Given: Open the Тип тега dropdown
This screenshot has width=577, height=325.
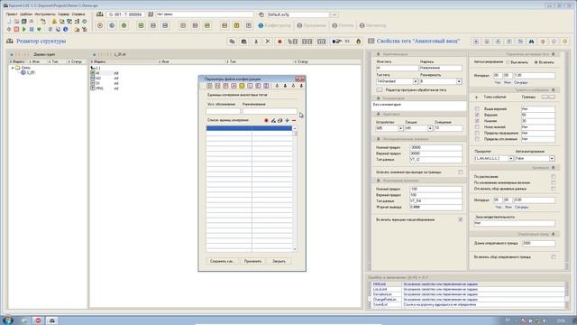Looking at the screenshot, I should pos(415,81).
